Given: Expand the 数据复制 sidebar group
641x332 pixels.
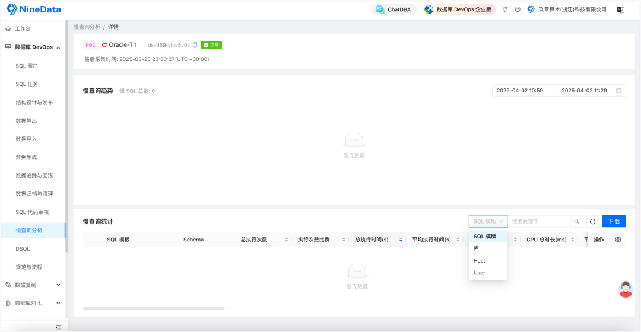Looking at the screenshot, I should (x=33, y=285).
